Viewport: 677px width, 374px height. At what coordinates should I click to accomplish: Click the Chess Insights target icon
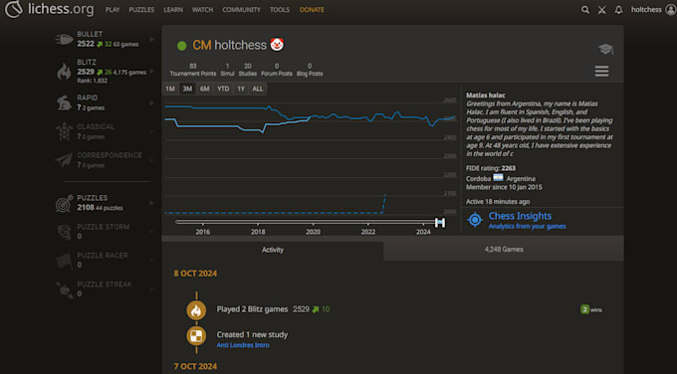tap(475, 220)
